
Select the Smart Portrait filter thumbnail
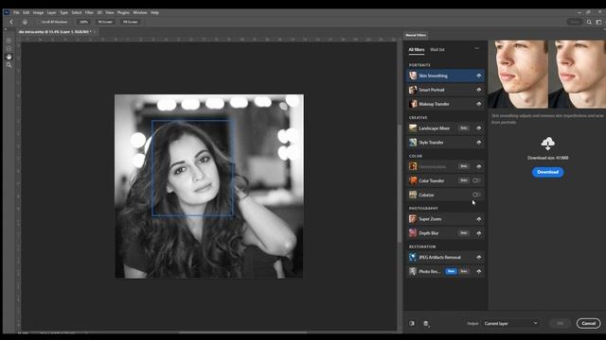(413, 90)
